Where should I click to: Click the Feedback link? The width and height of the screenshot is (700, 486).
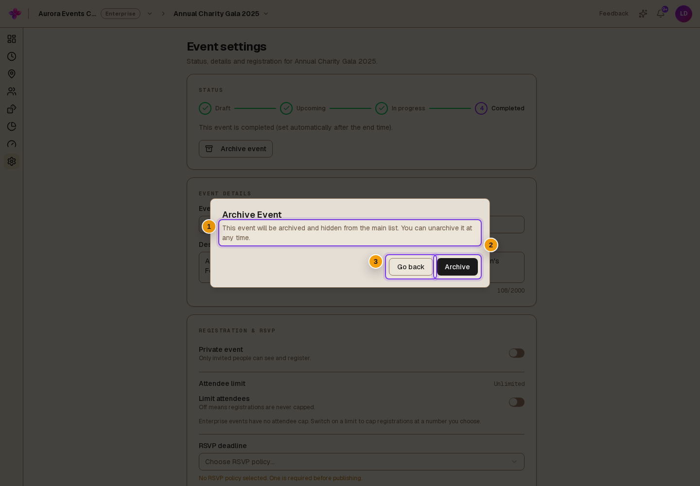(613, 14)
